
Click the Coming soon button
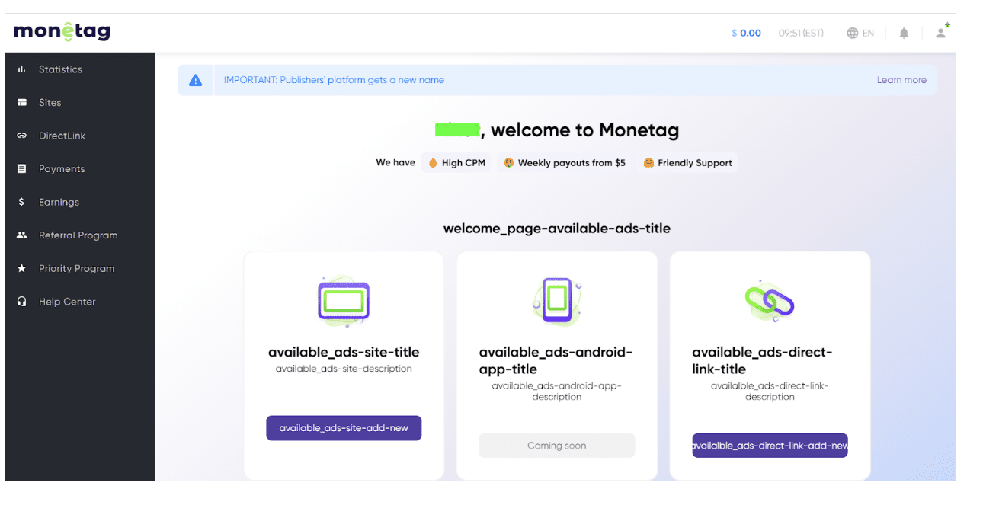point(557,446)
